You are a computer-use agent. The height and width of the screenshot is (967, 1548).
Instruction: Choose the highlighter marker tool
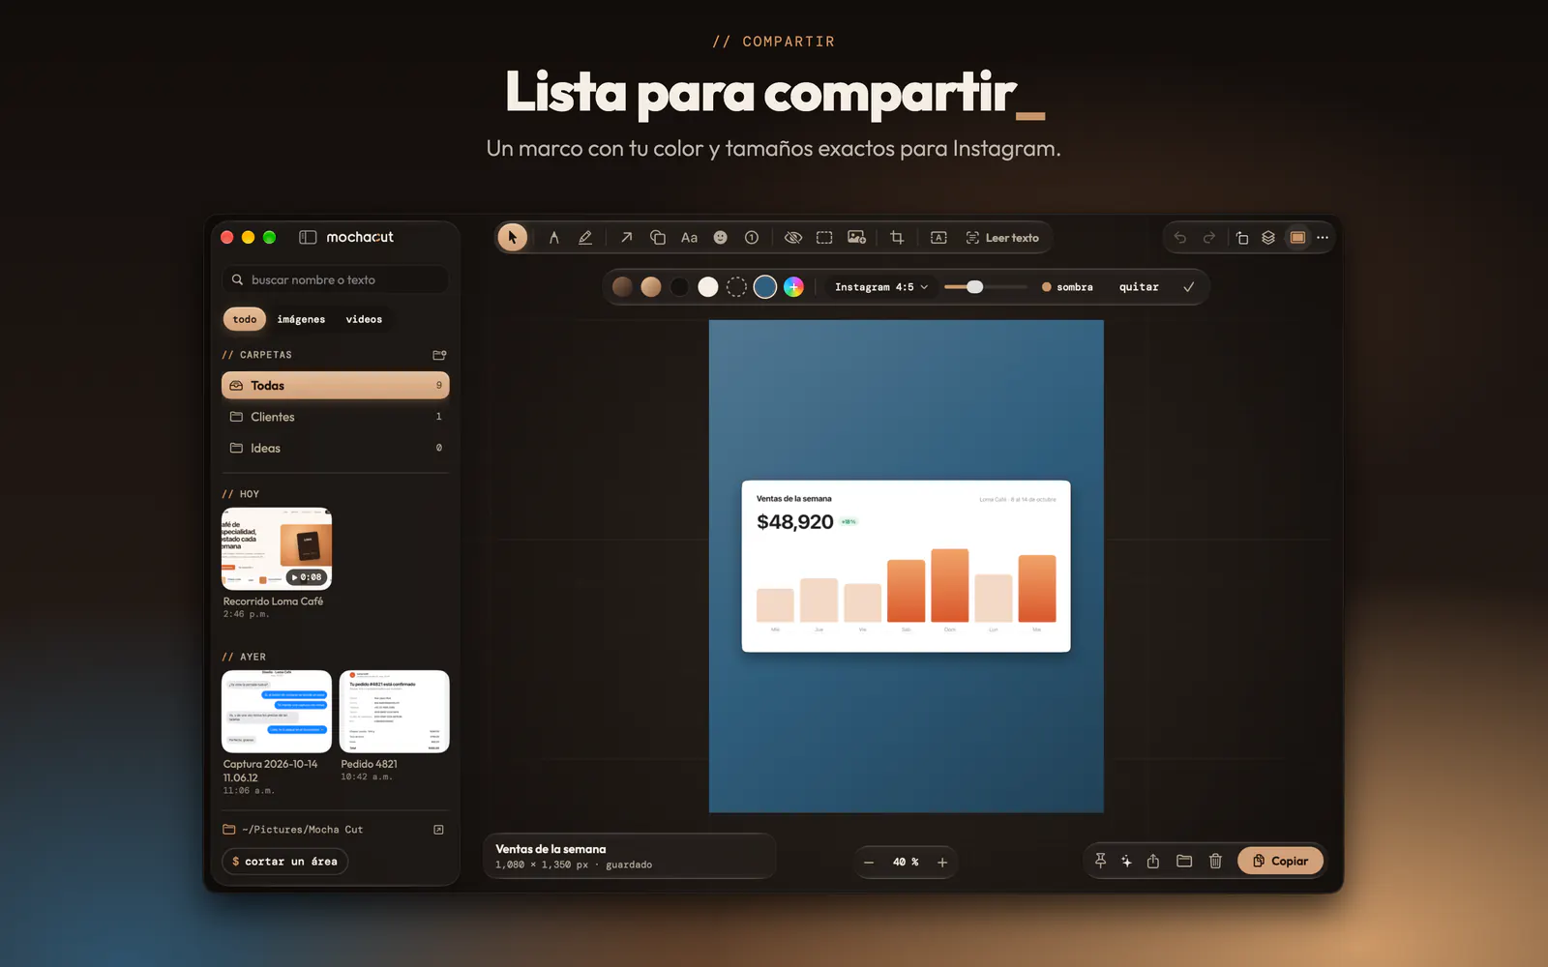tap(585, 237)
